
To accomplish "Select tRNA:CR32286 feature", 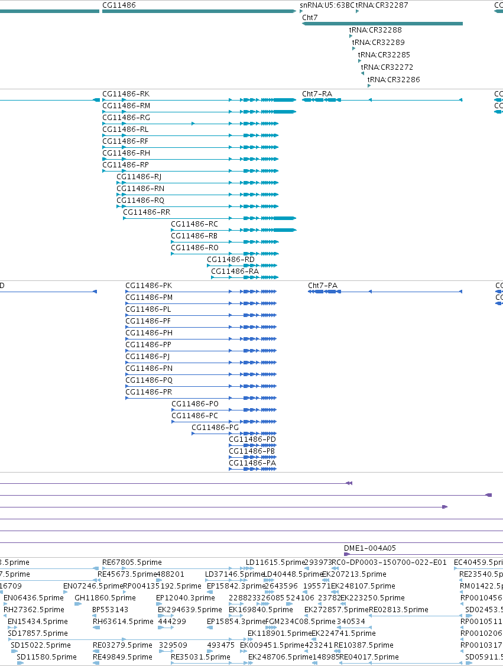I will pos(394,79).
